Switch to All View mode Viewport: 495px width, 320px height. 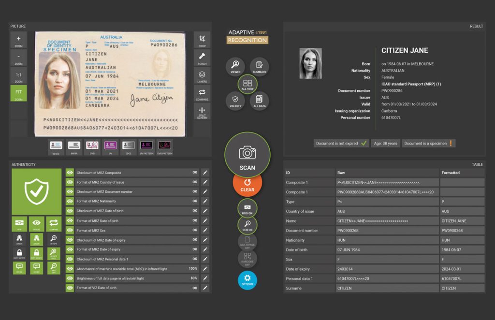click(x=247, y=84)
